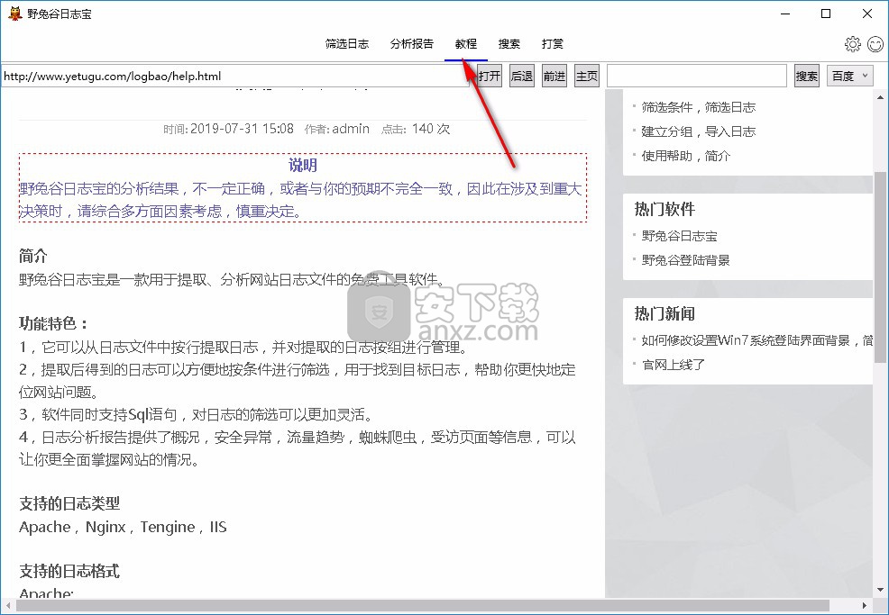Screen dimensions: 889x615
Task: Return home with the 主页 button
Action: pos(586,76)
